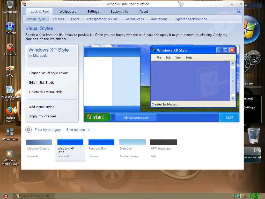Screen dimensions: 265x199
Task: Click the File menu in preview window
Action: (159, 58)
